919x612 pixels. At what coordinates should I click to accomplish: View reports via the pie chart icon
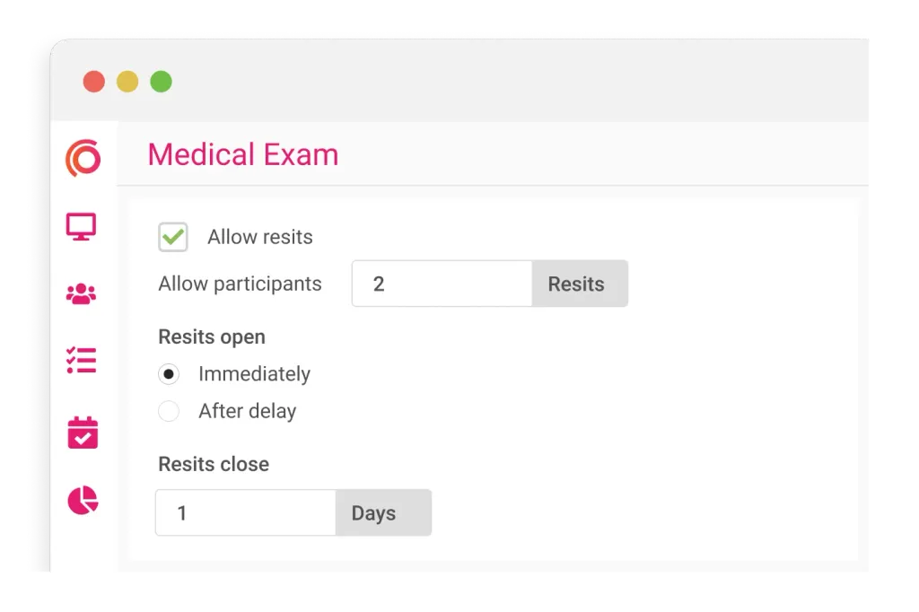coord(82,501)
